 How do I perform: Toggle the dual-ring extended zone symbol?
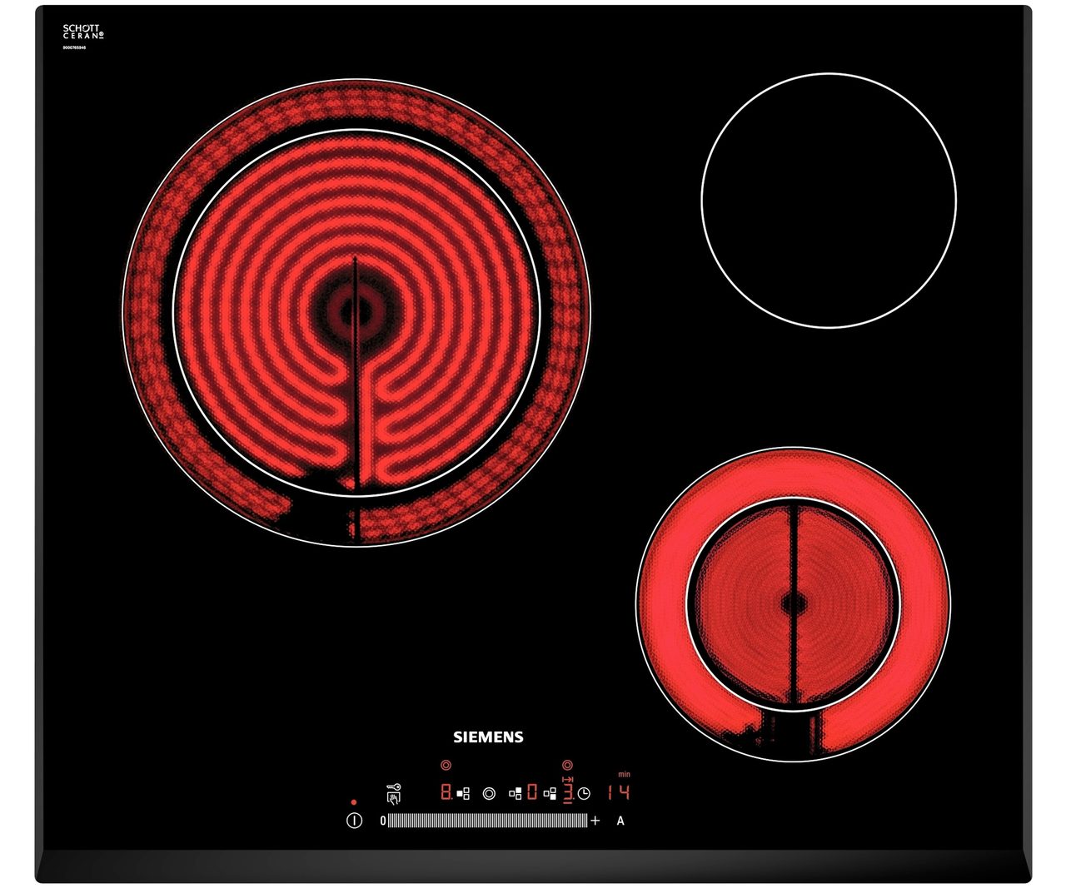[489, 794]
